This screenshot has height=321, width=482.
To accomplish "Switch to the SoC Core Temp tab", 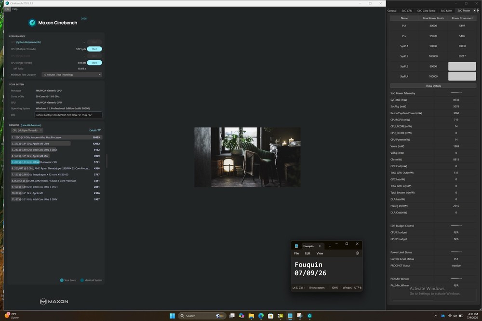I will (426, 11).
